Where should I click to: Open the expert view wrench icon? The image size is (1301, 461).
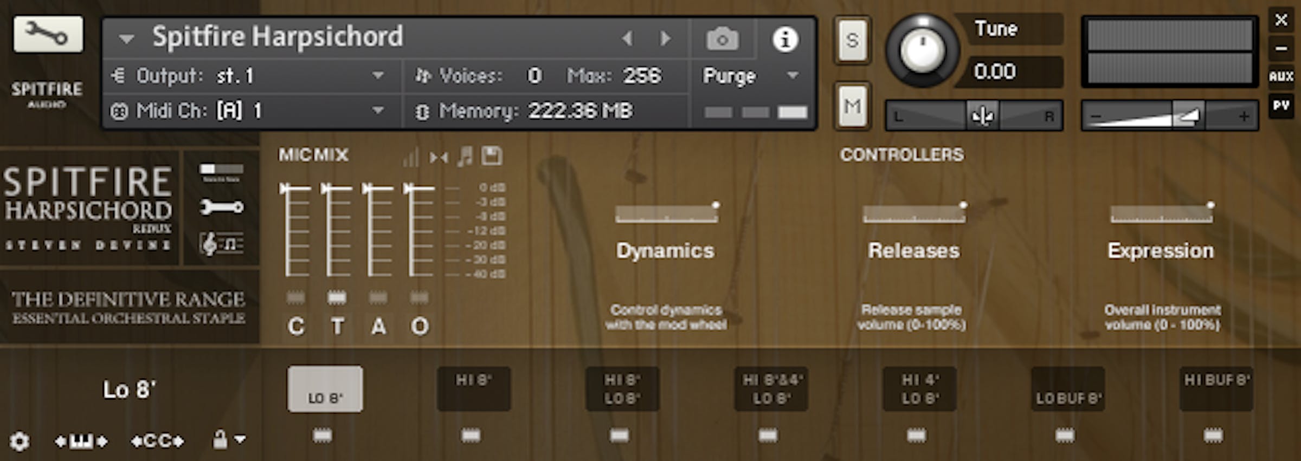point(222,207)
